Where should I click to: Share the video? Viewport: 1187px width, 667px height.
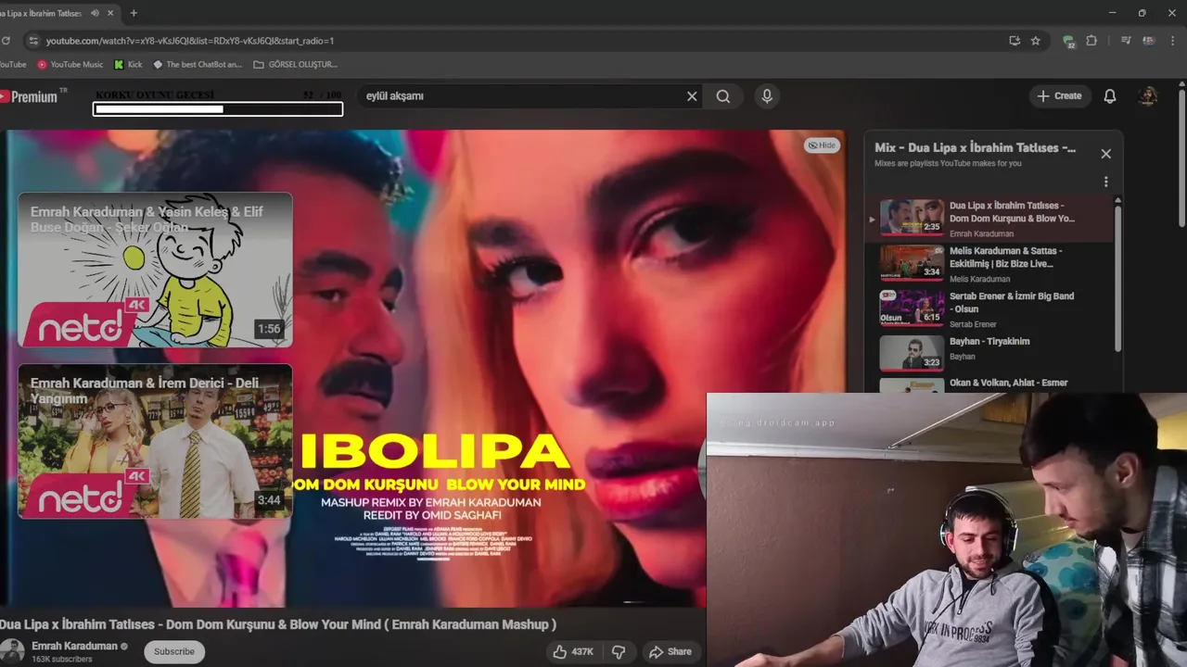tap(670, 652)
